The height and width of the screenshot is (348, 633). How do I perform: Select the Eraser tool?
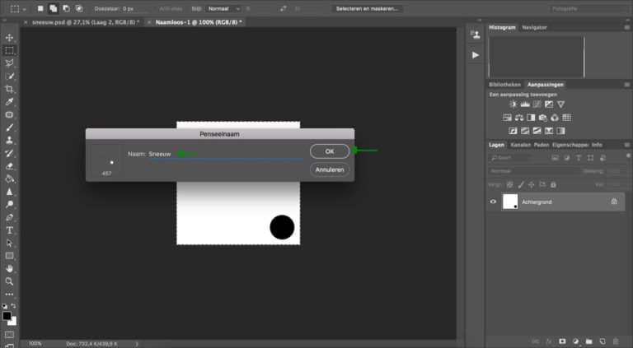tap(9, 166)
